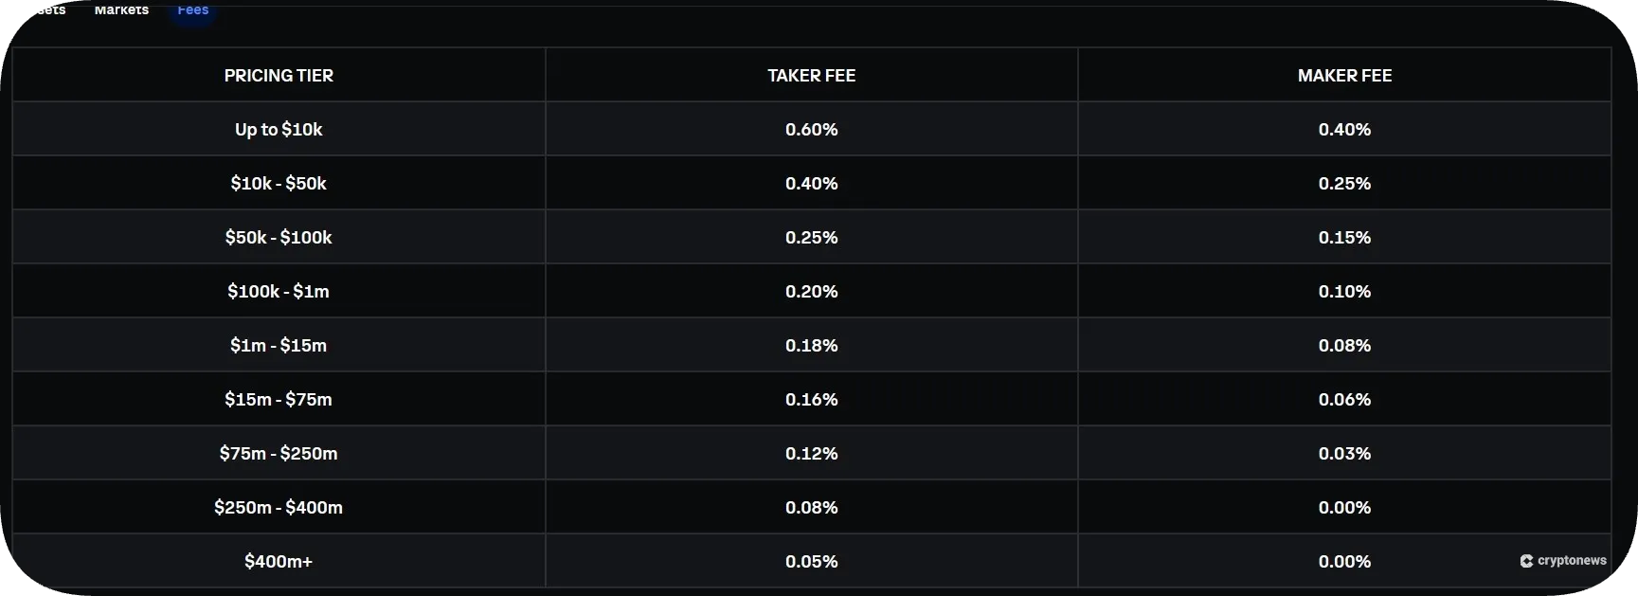The image size is (1638, 596).
Task: Click the cryptonews link text
Action: click(1575, 560)
